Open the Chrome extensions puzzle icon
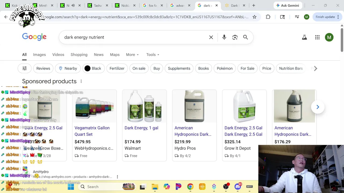This screenshot has height=193, width=344. click(x=268, y=17)
